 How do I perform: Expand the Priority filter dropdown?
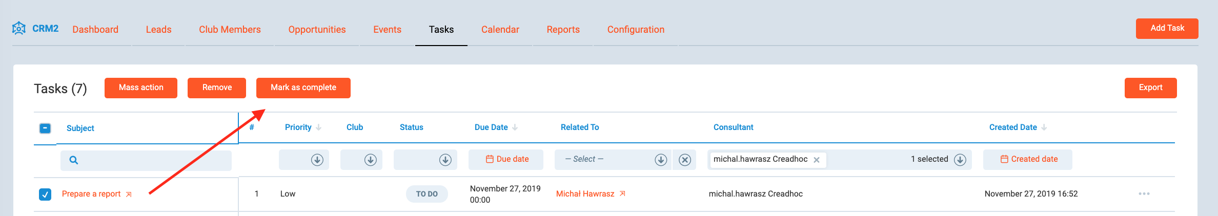click(x=317, y=160)
